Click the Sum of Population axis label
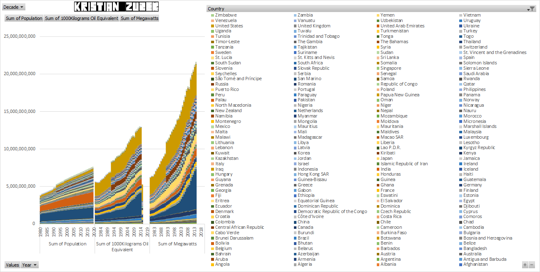 (67, 244)
